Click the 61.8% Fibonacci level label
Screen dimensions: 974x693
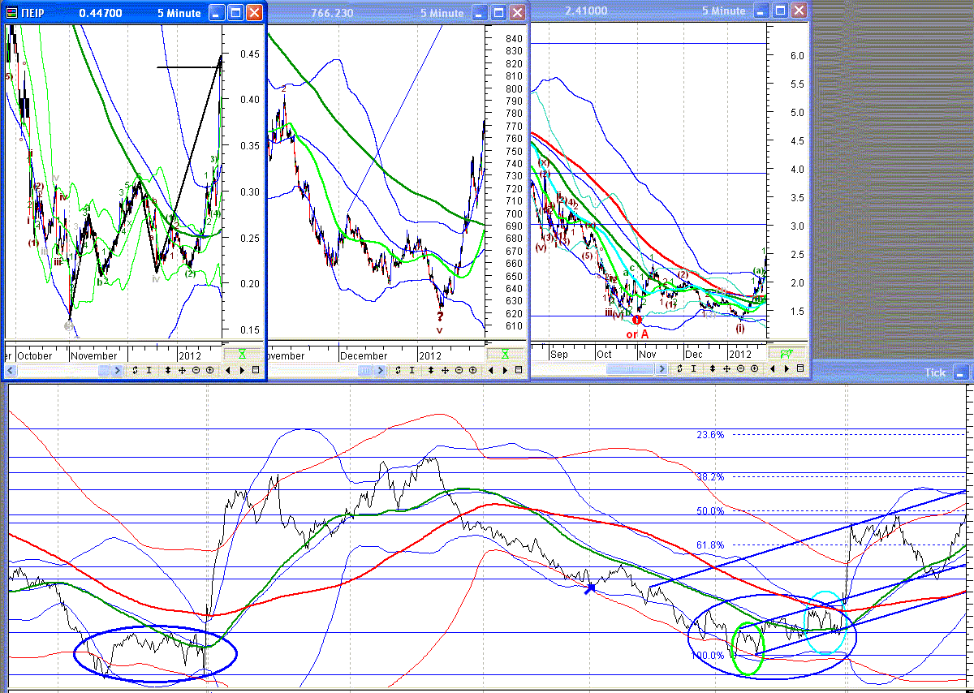click(x=710, y=544)
